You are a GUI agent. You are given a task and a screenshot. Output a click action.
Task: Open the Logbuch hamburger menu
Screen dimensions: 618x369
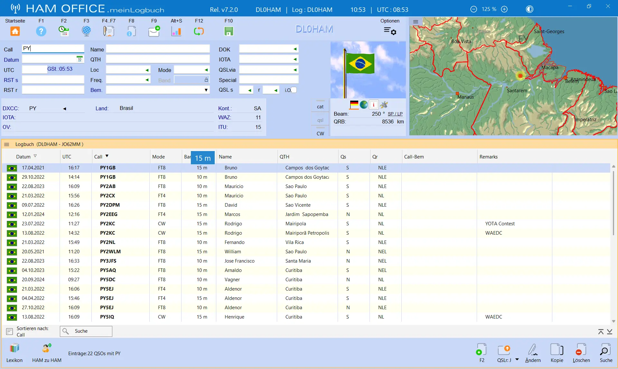(6, 144)
